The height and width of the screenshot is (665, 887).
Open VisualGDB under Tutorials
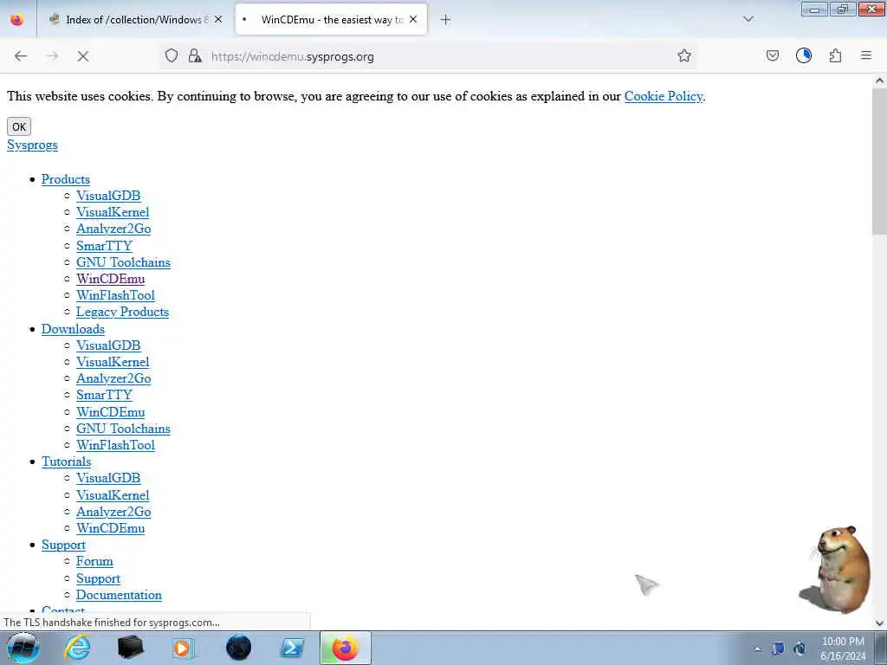pos(108,478)
